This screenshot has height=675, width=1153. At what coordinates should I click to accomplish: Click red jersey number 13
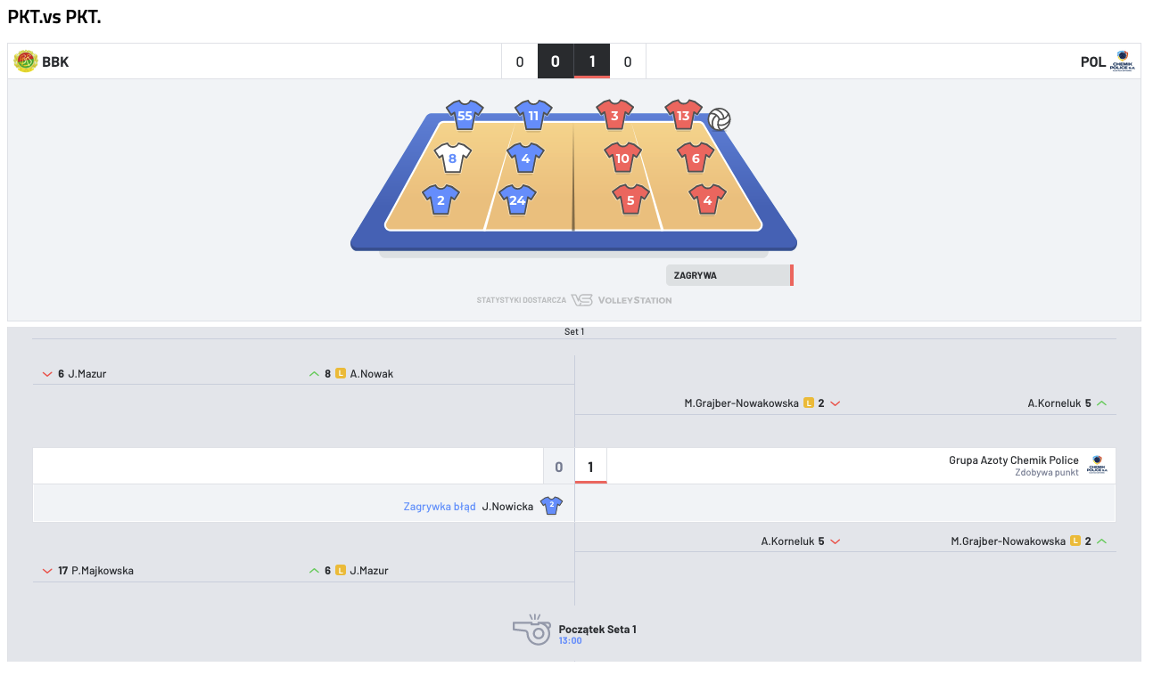[x=683, y=116]
